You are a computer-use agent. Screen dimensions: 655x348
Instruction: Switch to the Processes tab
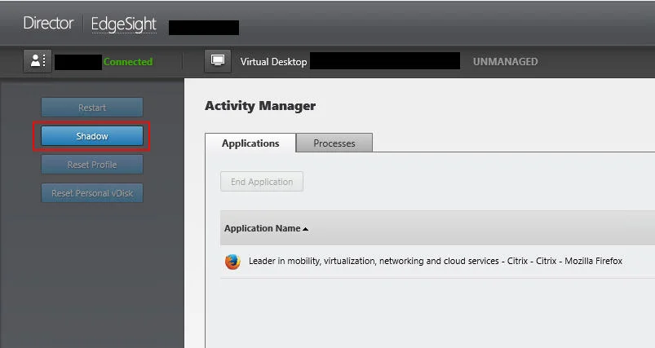coord(334,143)
